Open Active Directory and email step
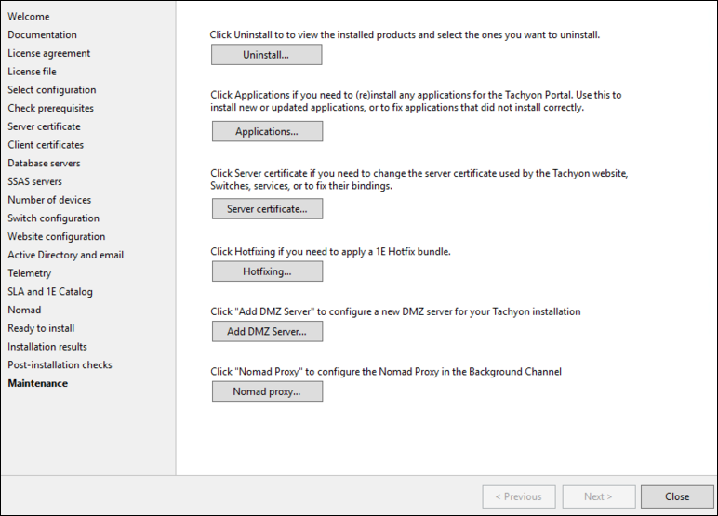Image resolution: width=718 pixels, height=516 pixels. (x=65, y=255)
